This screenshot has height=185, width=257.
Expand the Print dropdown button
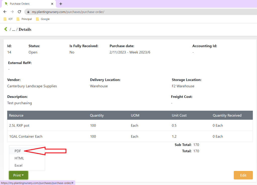(19, 175)
